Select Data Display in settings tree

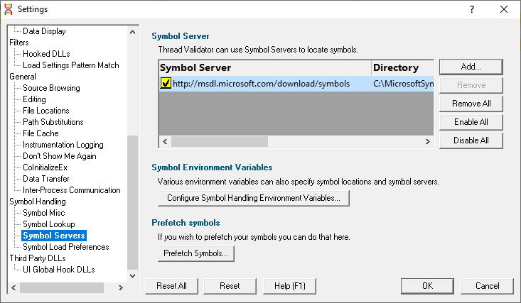pos(44,31)
